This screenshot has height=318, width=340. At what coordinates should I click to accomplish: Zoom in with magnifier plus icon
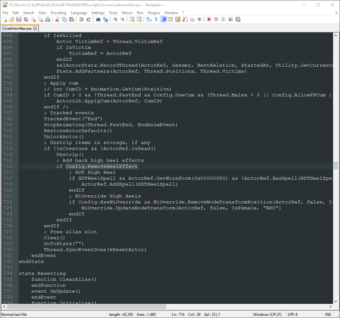coord(115,19)
